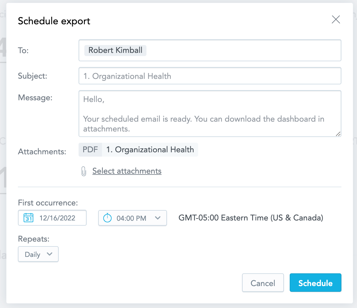Viewport: 357px width, 308px height.
Task: Select the Robert Kimball recipient chip
Action: [x=115, y=50]
